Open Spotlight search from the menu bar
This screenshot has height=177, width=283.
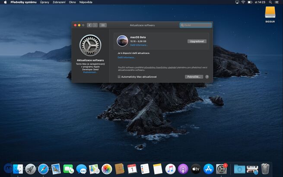click(x=270, y=2)
